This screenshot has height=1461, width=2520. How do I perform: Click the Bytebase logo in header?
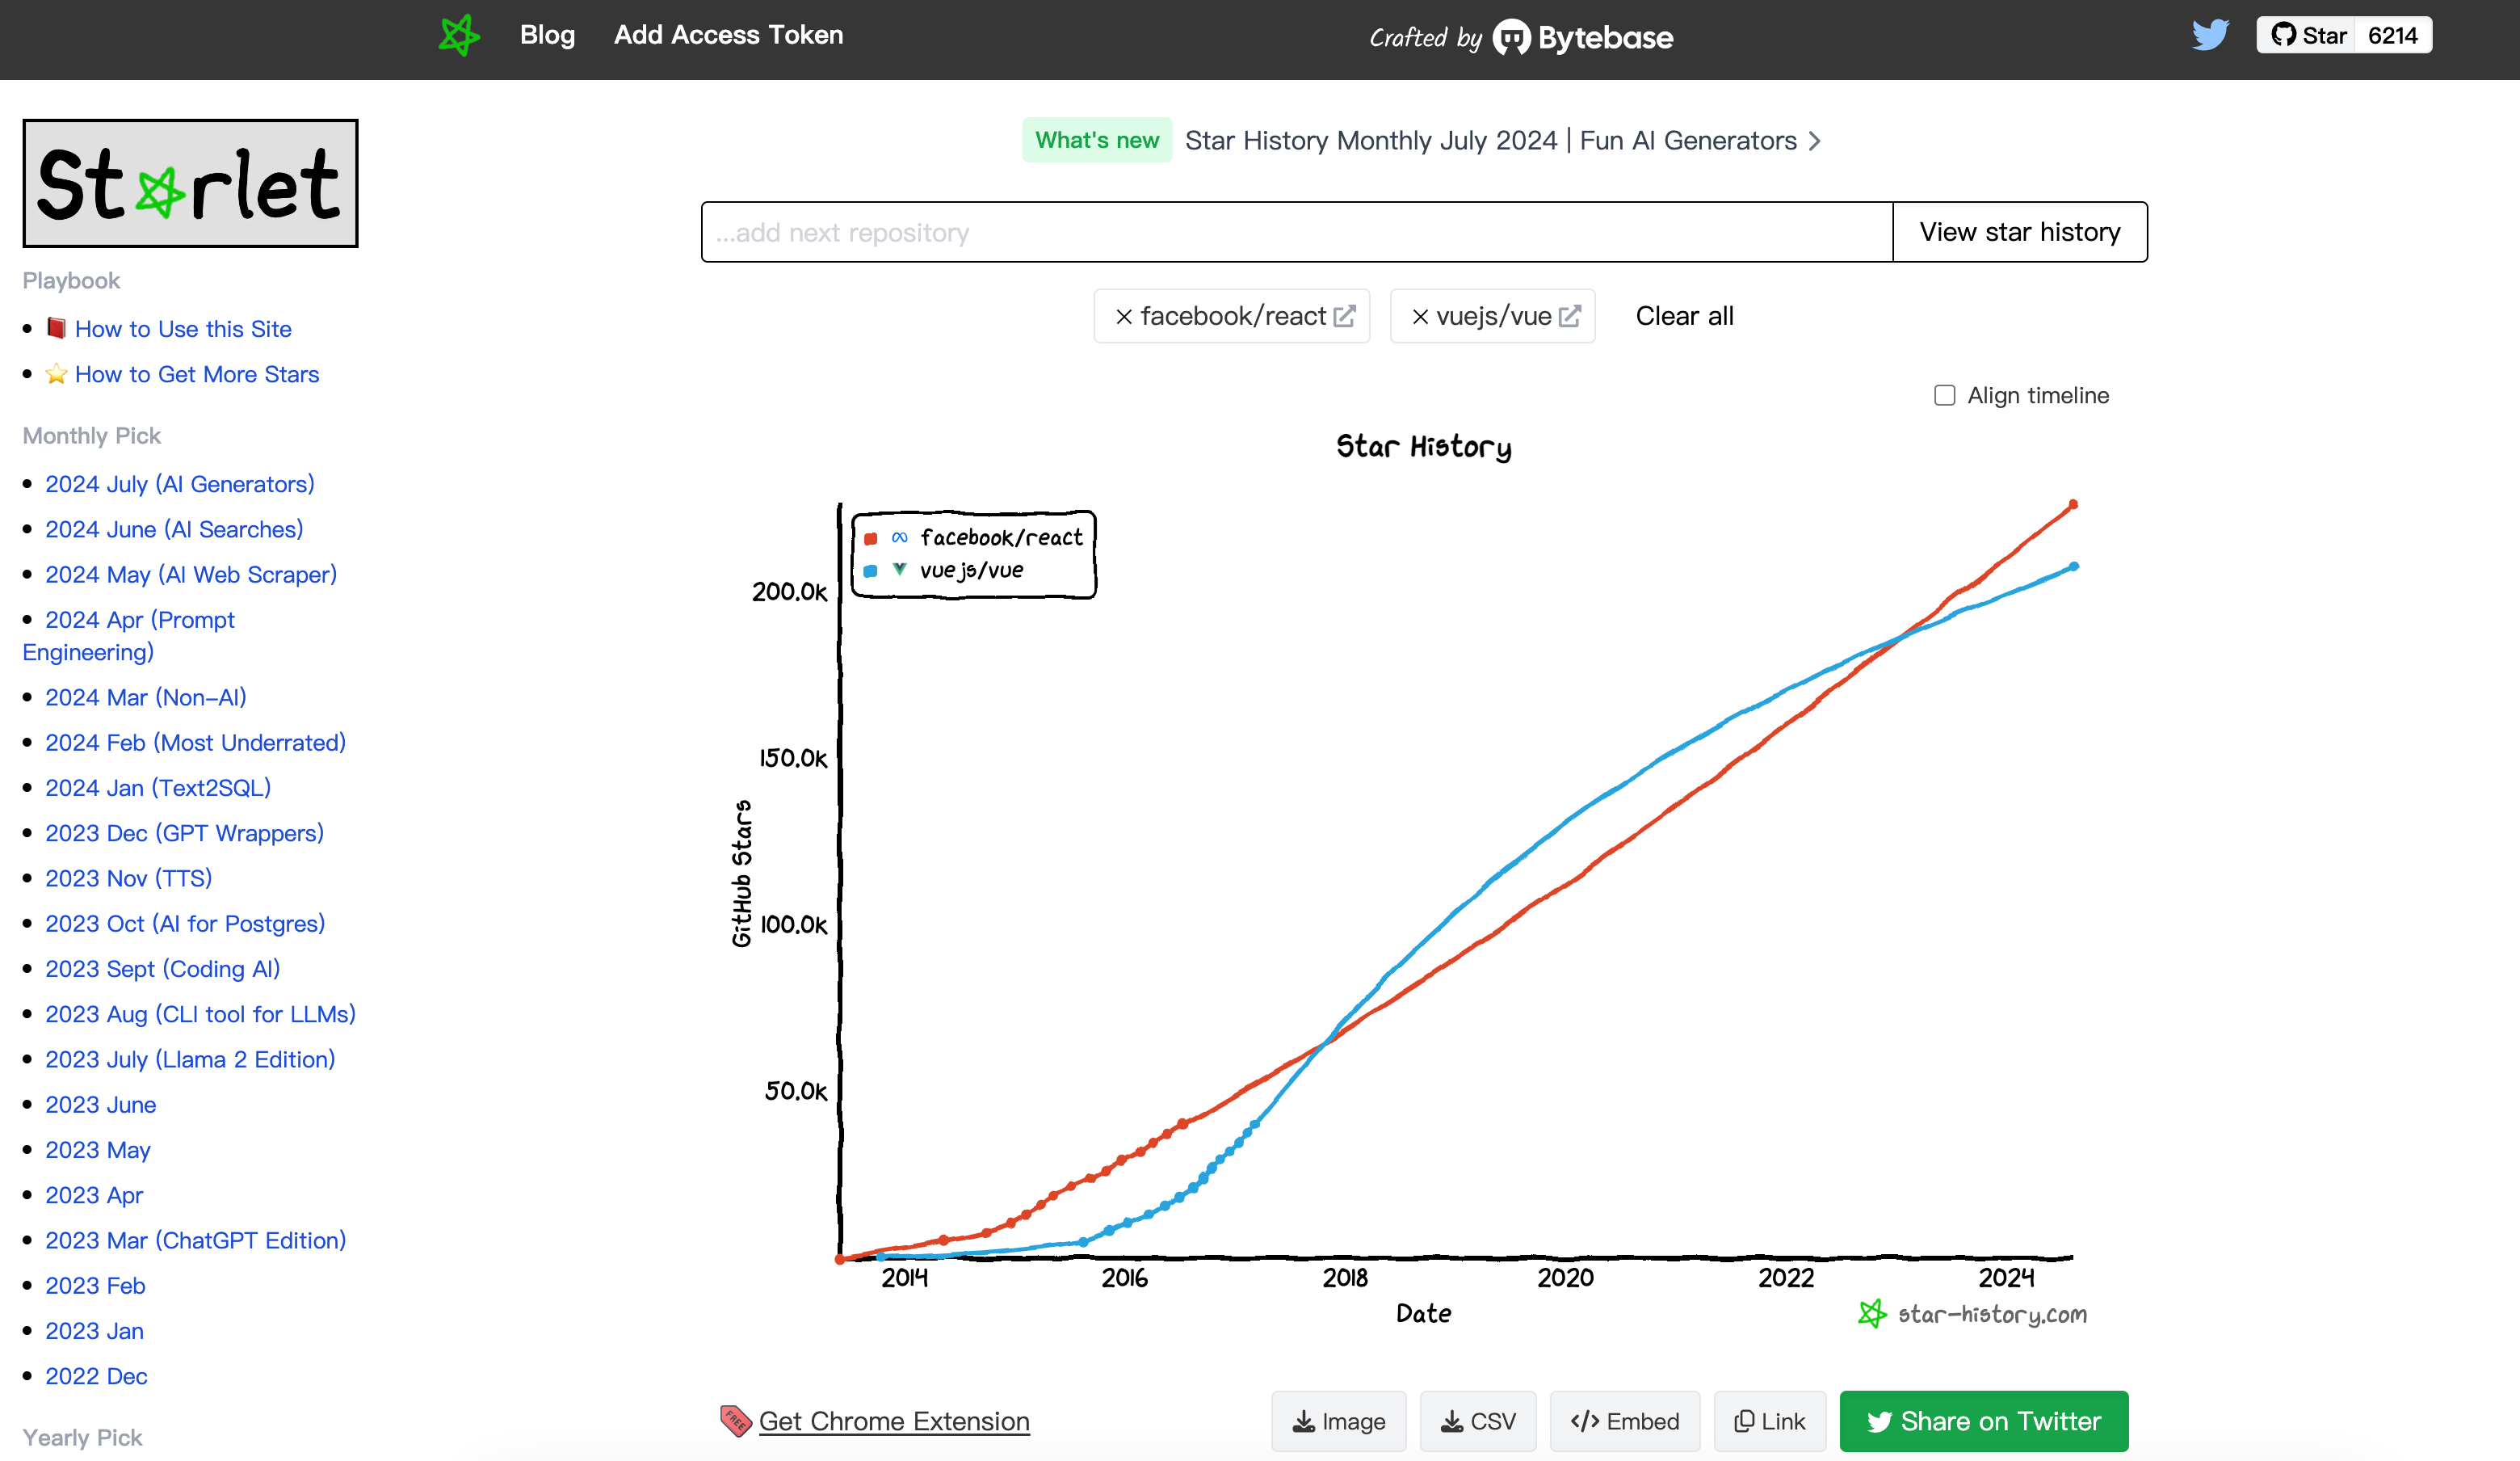(x=1582, y=37)
